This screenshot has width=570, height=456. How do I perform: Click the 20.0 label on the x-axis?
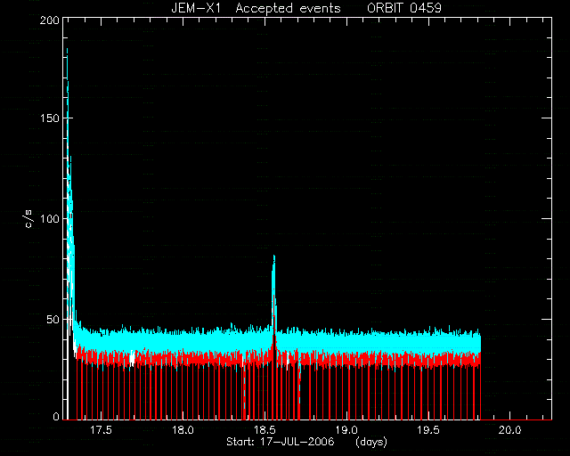tap(509, 430)
